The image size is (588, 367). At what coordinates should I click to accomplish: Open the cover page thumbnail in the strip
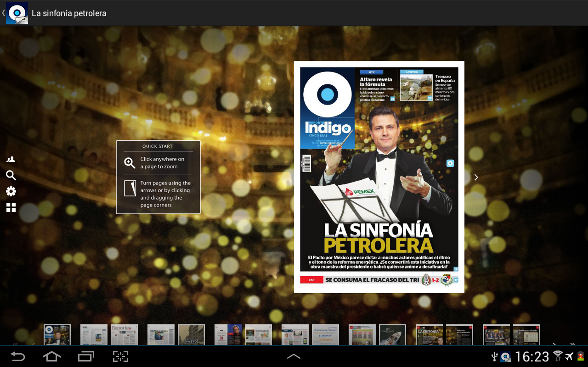pyautogui.click(x=57, y=334)
